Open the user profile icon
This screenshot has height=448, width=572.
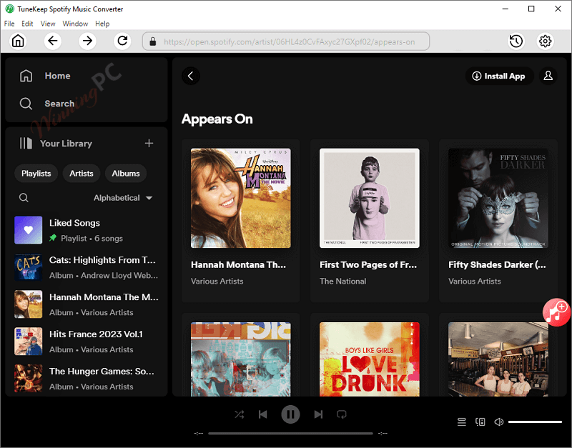point(548,76)
